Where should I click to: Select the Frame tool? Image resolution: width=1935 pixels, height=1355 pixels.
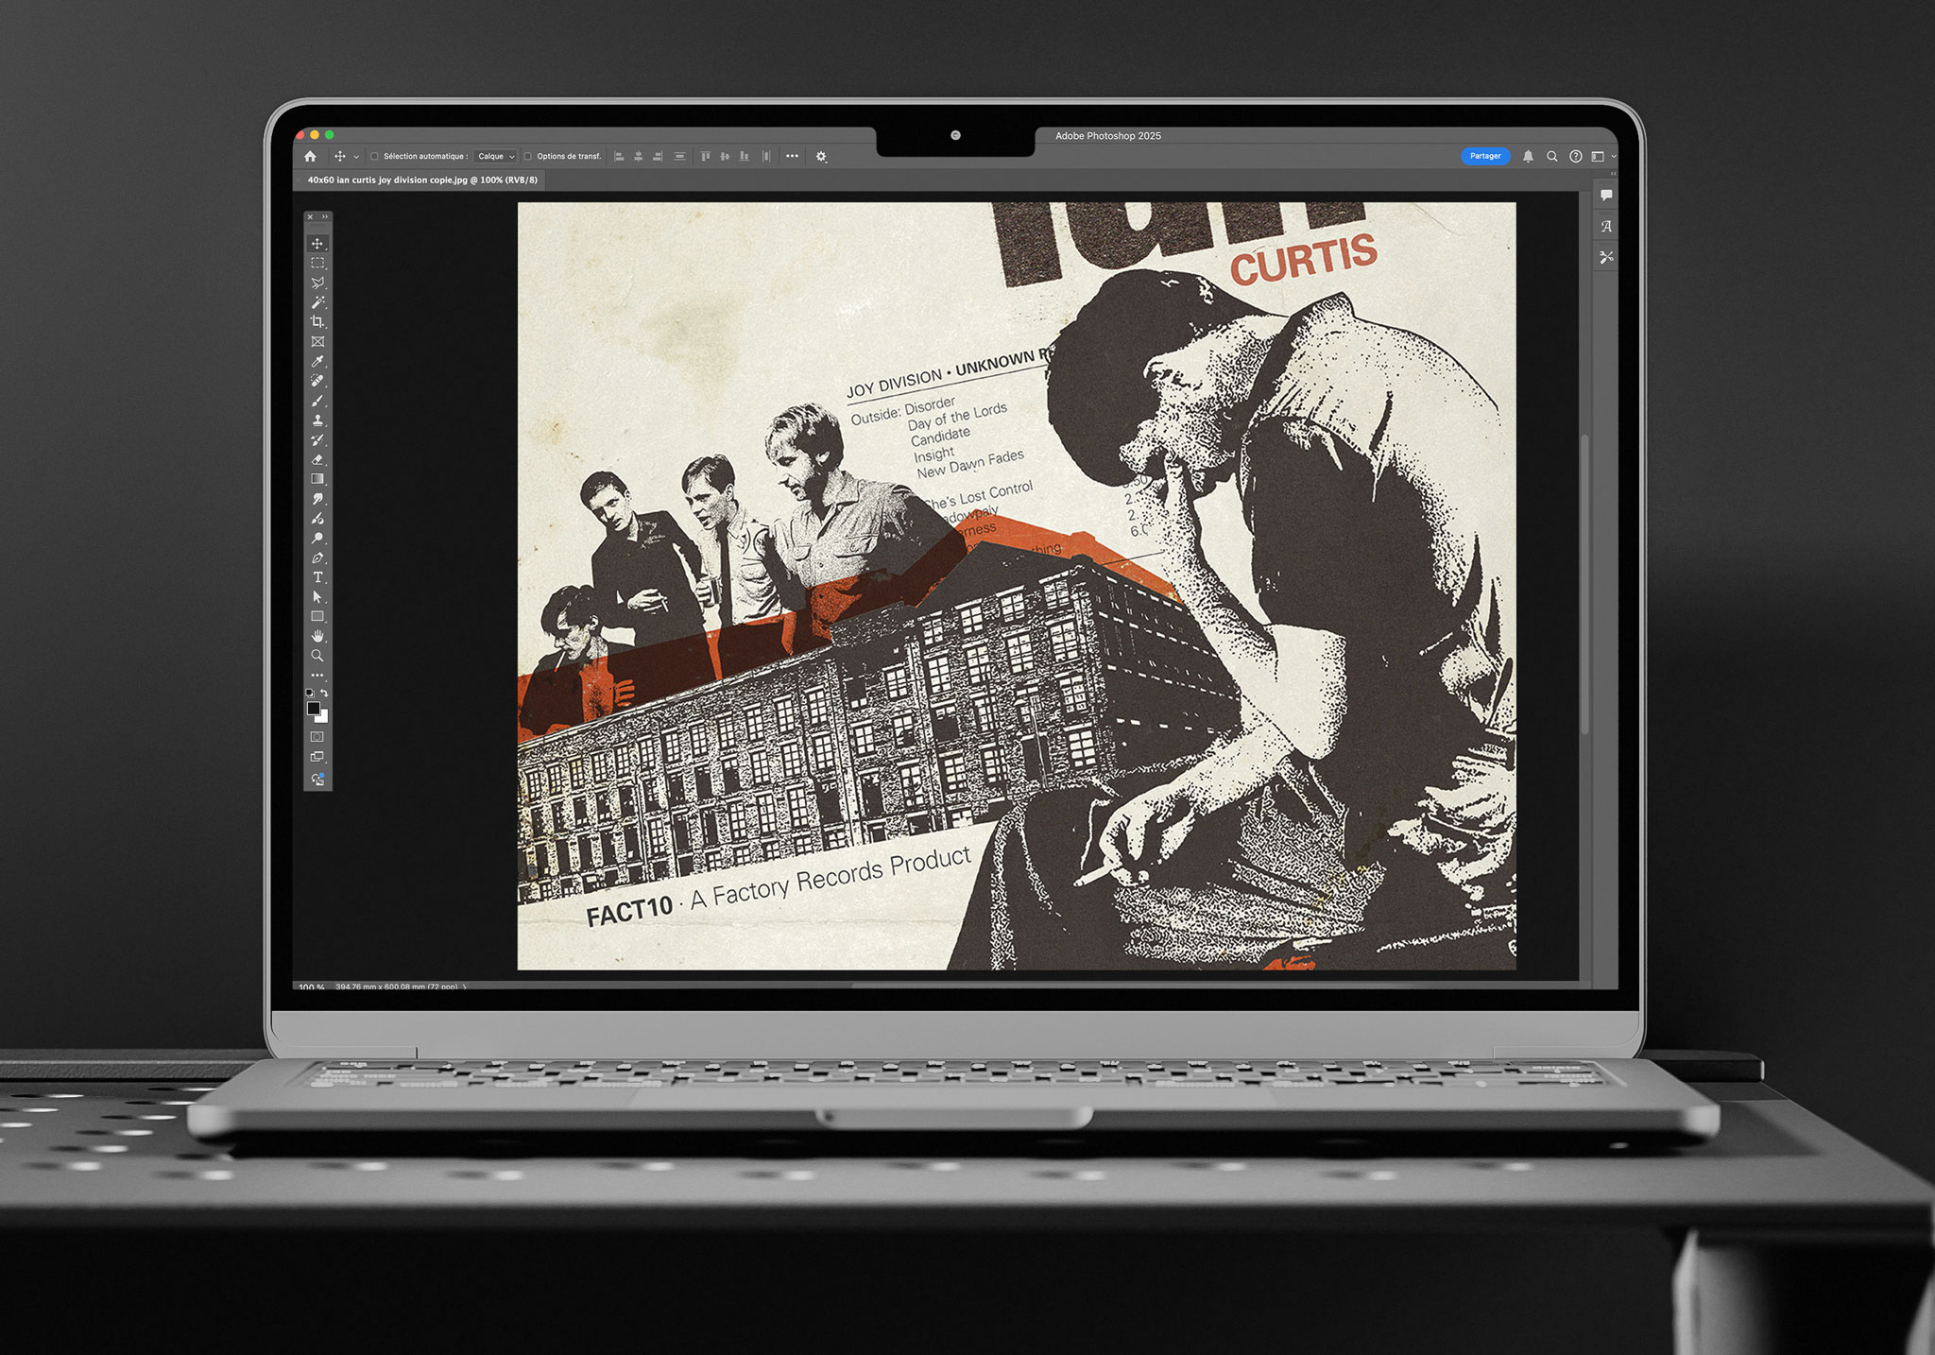317,342
